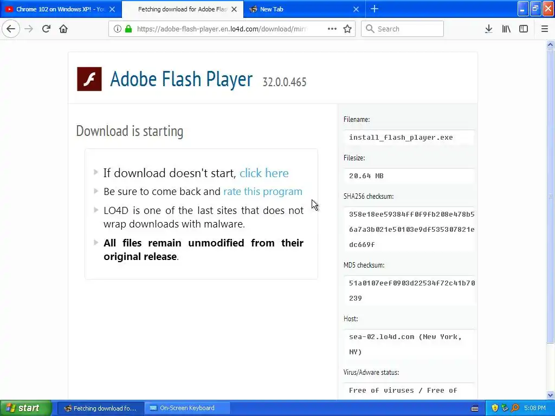This screenshot has height=416, width=555.
Task: Click the Free of viruses status text
Action: point(403,390)
